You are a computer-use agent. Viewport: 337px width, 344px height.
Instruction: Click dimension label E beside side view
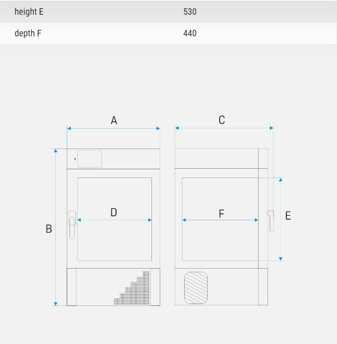click(288, 216)
